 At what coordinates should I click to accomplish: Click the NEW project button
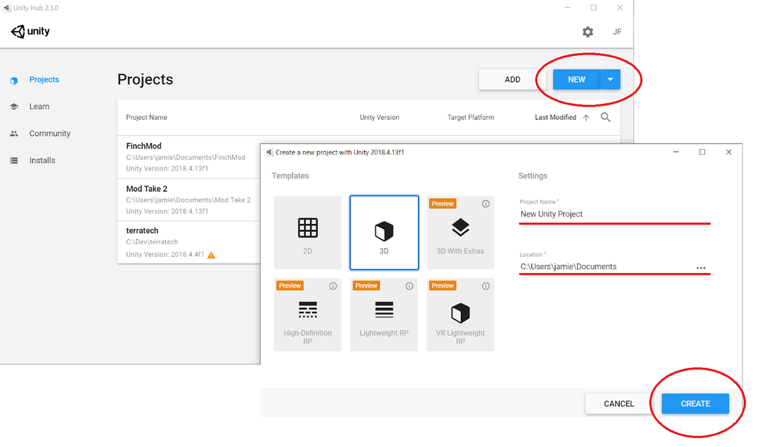click(577, 79)
